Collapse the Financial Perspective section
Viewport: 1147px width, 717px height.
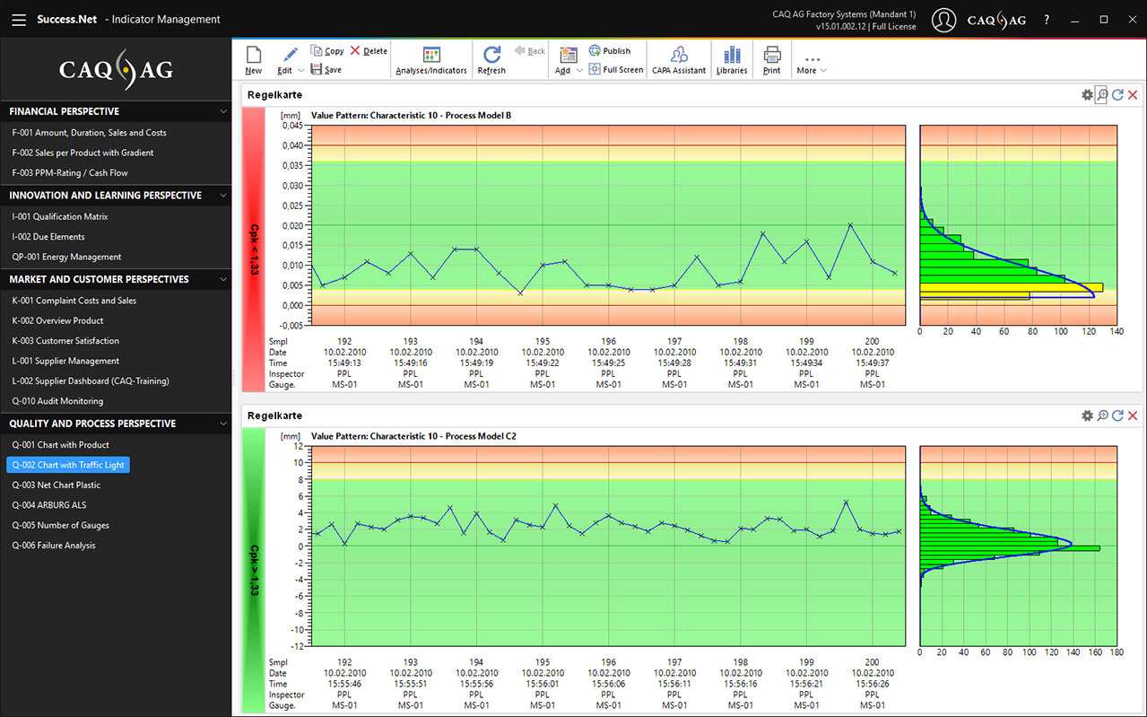[223, 112]
